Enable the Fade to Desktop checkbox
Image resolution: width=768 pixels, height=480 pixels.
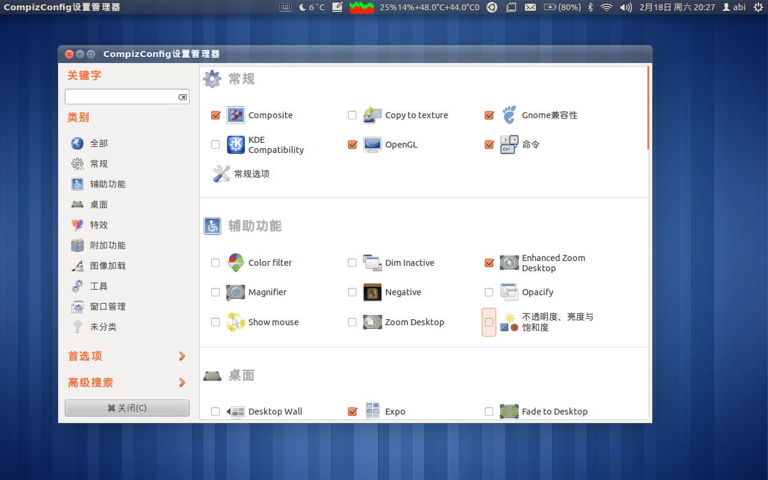[x=489, y=412]
